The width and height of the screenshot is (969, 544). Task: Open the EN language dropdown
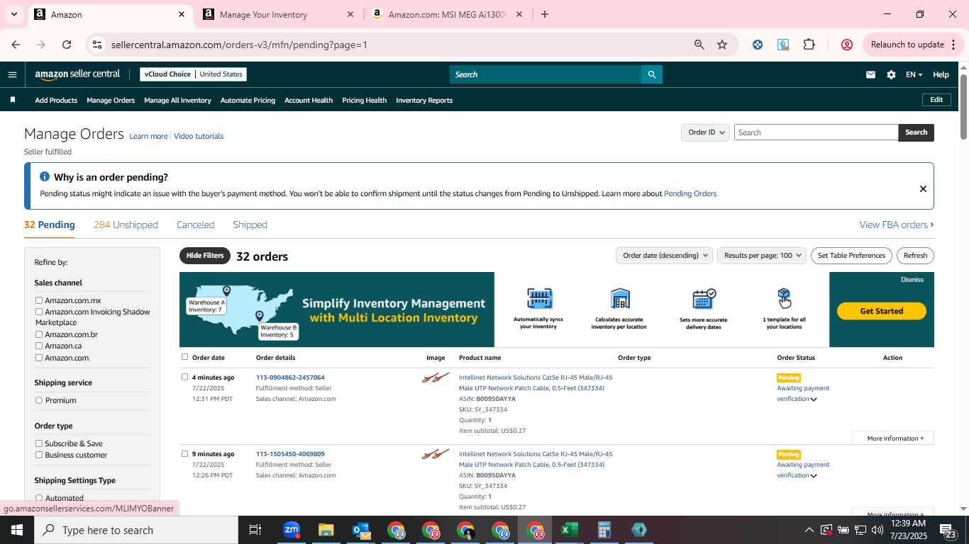pyautogui.click(x=914, y=74)
